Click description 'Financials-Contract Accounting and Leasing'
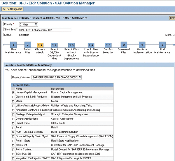Image resolution: width=175 pixels, height=161 pixels. (76, 110)
